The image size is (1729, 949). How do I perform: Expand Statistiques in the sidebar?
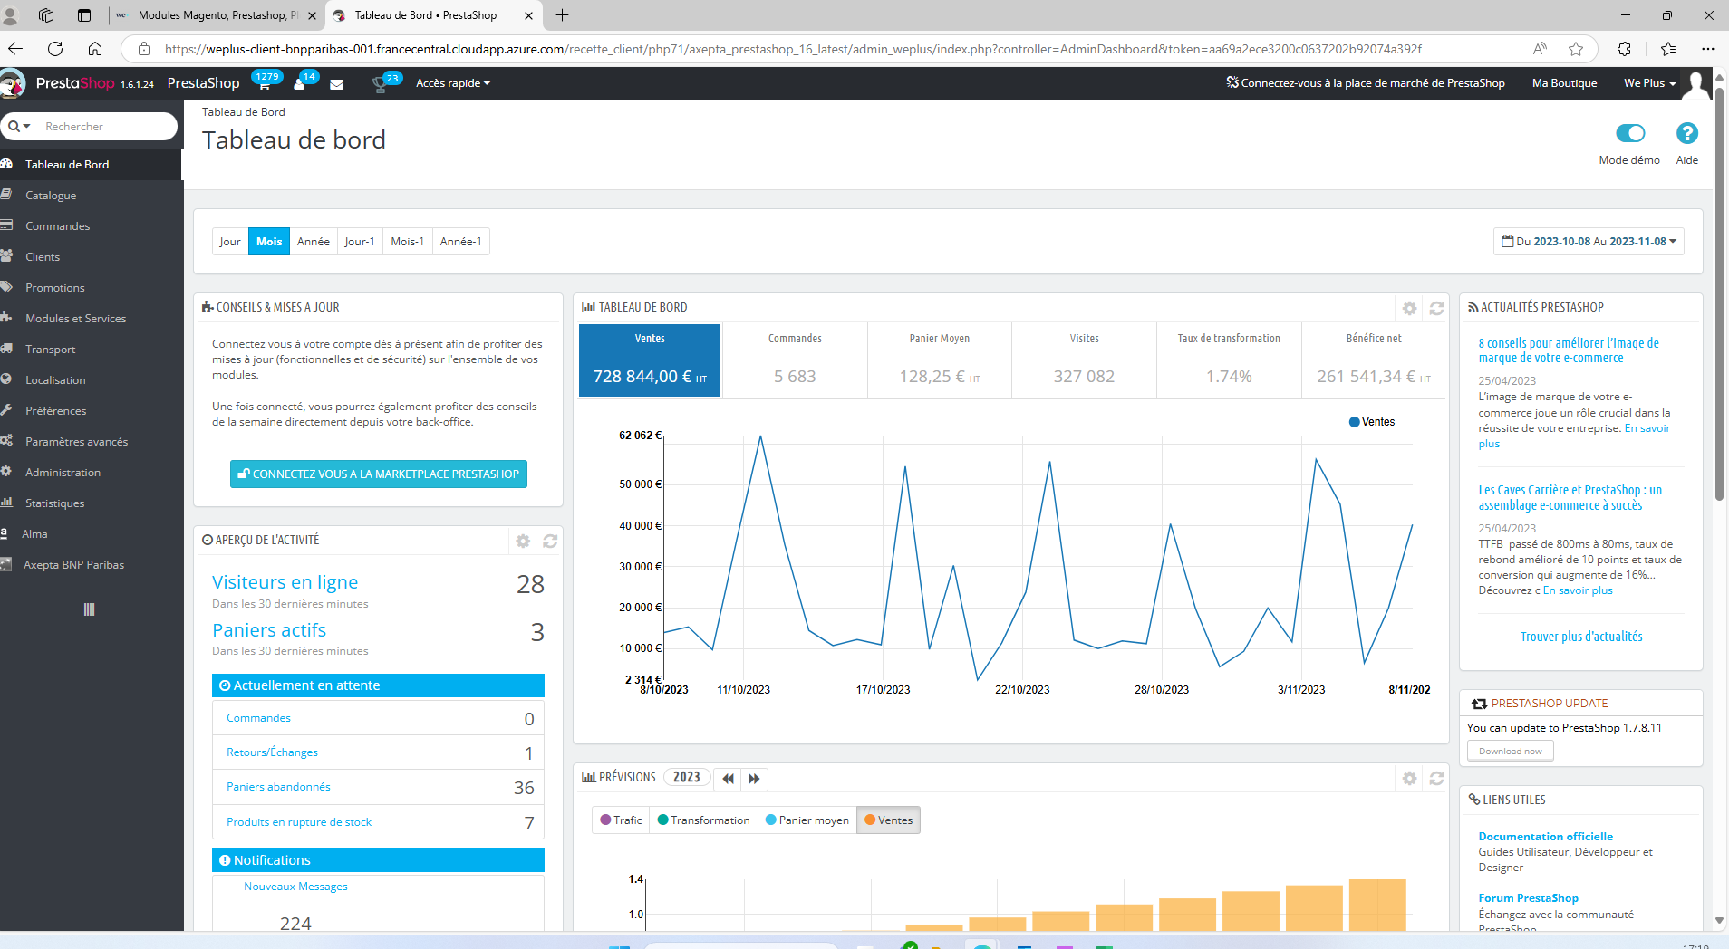54,503
